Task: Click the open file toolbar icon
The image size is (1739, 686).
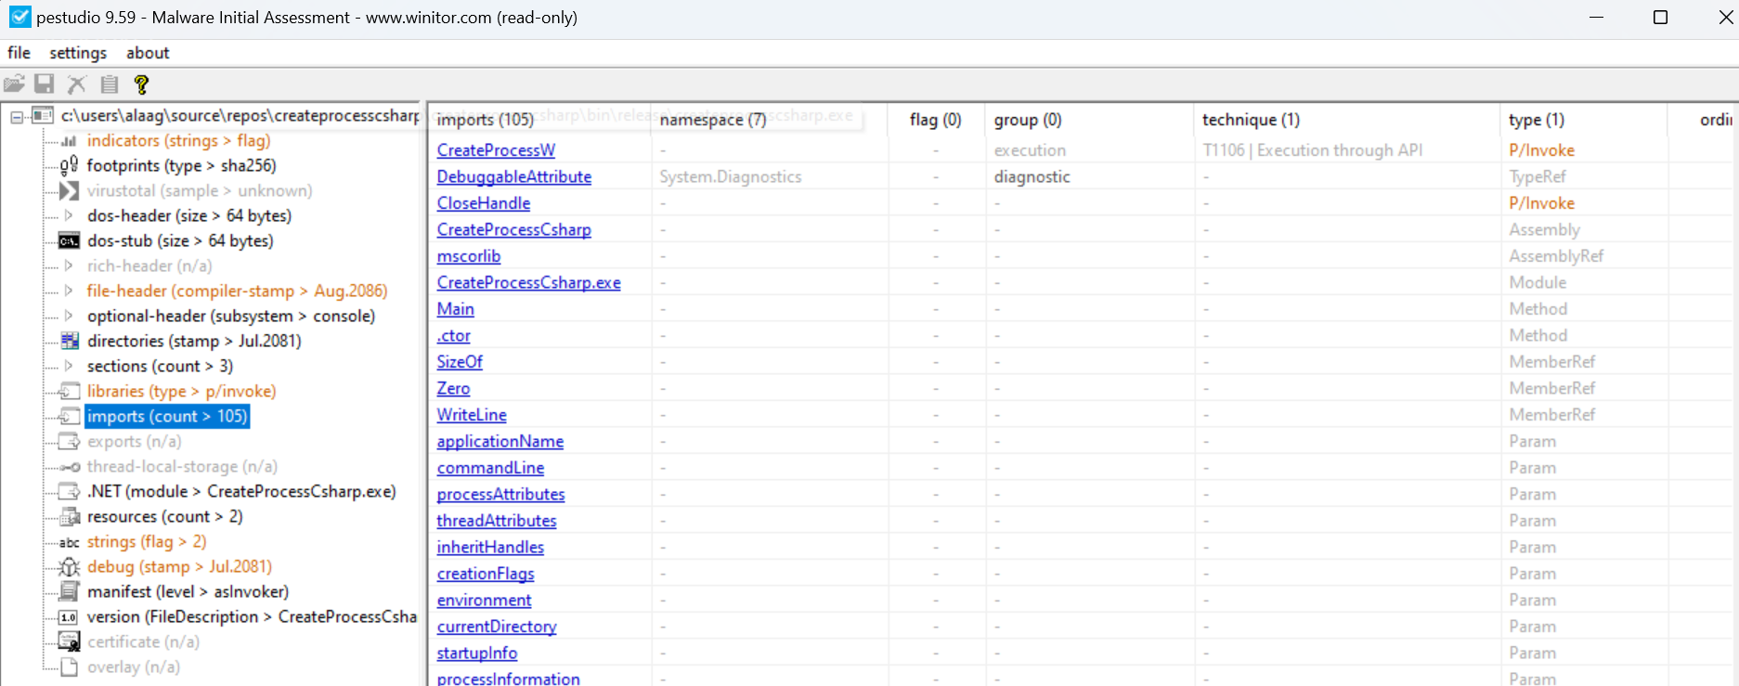Action: click(x=15, y=84)
